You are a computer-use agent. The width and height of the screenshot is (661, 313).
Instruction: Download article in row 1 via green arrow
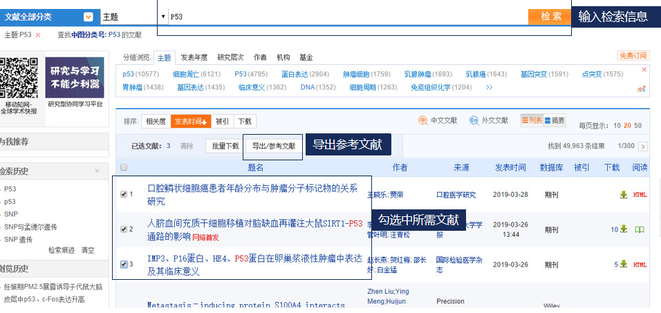pyautogui.click(x=624, y=195)
